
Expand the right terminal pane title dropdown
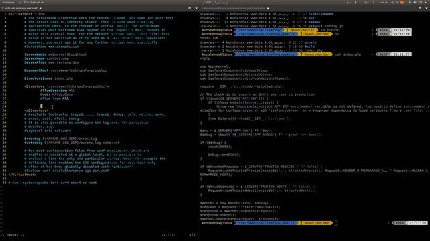pos(268,9)
